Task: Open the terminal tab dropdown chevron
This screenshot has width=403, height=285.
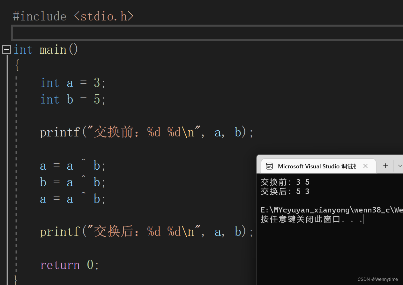Action: 399,166
